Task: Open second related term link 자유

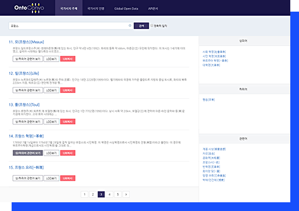Action: pos(208,153)
